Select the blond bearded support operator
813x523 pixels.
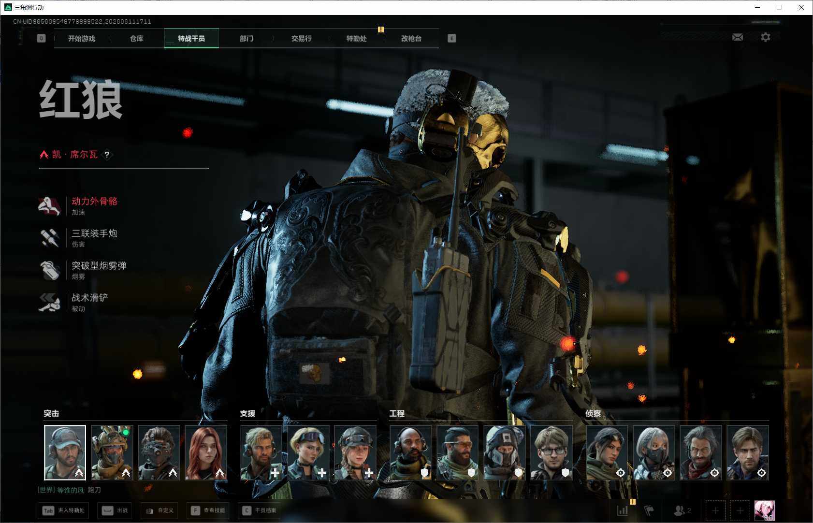(261, 452)
